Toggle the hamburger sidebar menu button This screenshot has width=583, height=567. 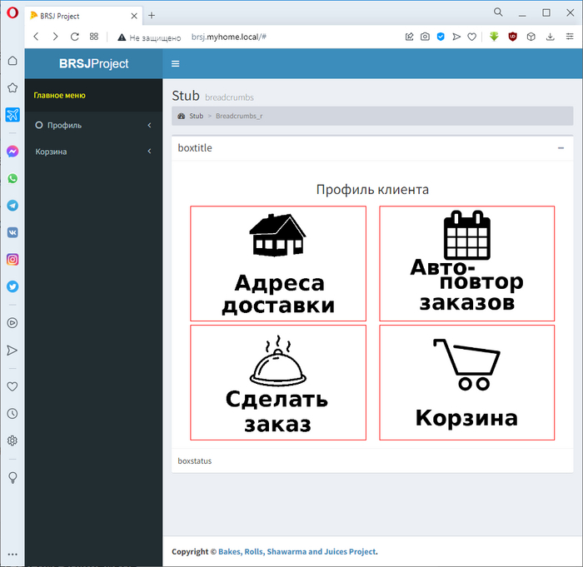(175, 63)
